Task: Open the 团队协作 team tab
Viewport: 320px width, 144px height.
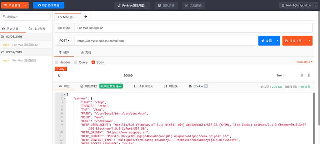Action: pyautogui.click(x=166, y=5)
